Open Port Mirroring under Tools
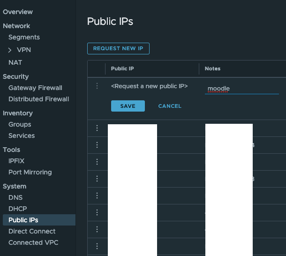286x256 pixels. 30,172
